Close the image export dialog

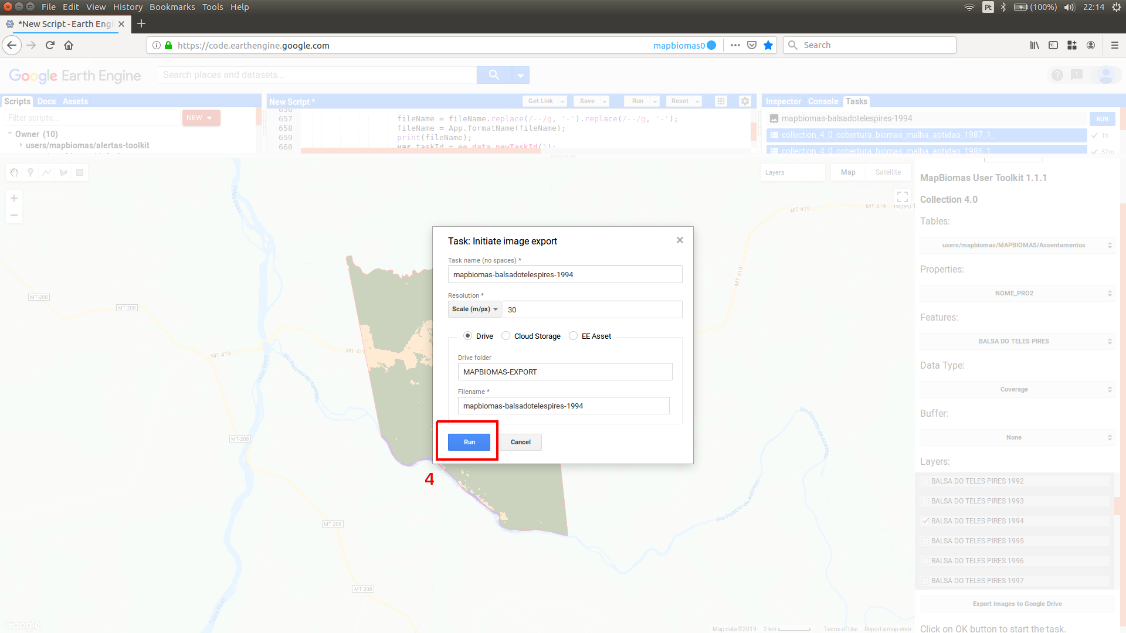(680, 240)
